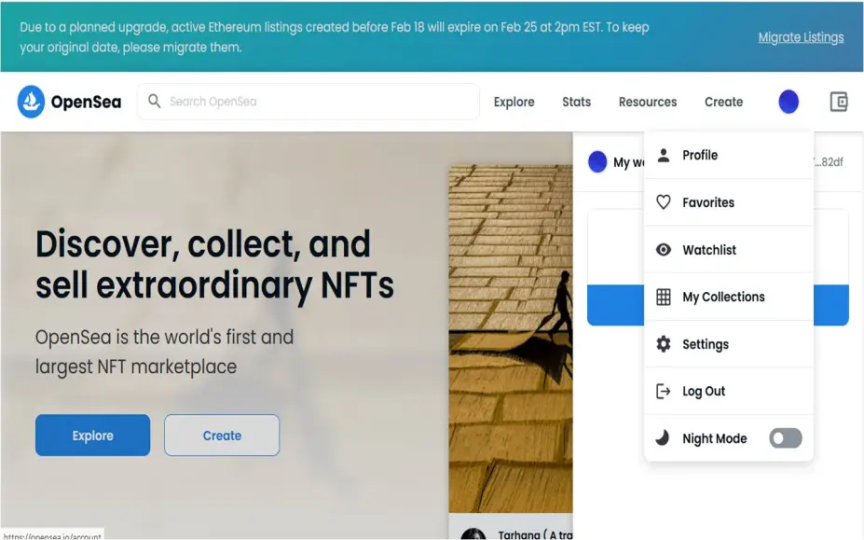Screen dimensions: 864x540
Task: Click the OpenSea wordmark text
Action: pos(86,102)
